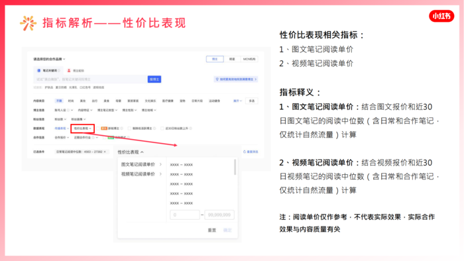Expand the 图文笔记阅读单价 submenu arrow
The image size is (464, 261).
point(160,164)
